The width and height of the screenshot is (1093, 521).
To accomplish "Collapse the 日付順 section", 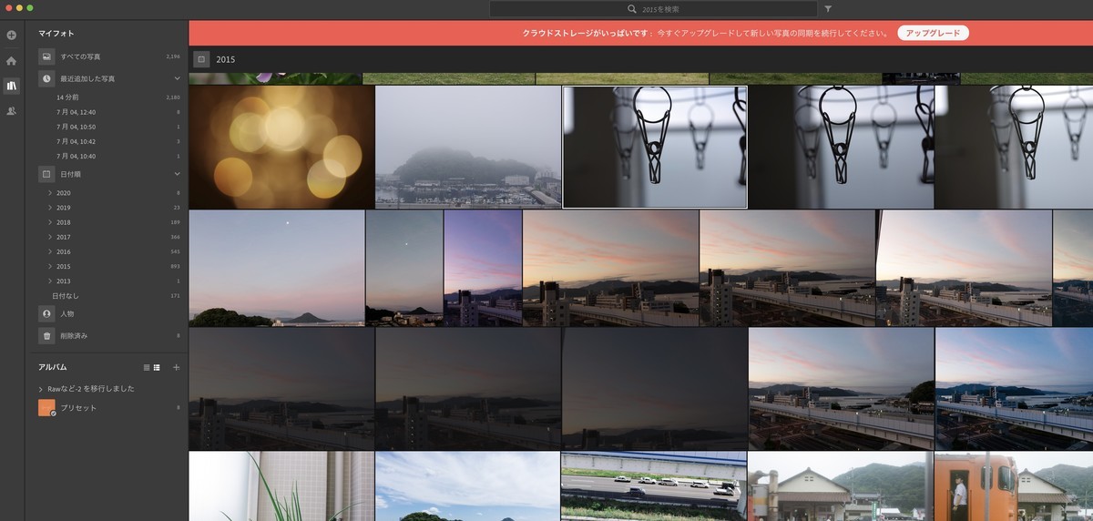I will pos(177,173).
